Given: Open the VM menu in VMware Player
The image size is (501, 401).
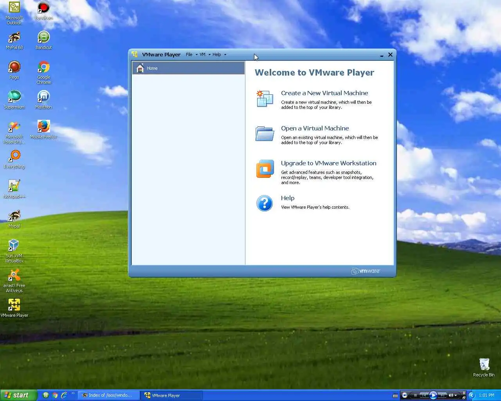Looking at the screenshot, I should tap(205, 54).
